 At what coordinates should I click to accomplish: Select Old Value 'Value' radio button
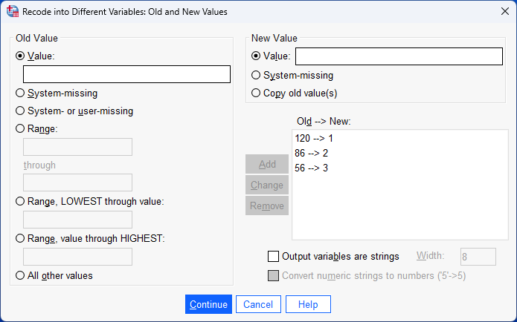[x=21, y=56]
